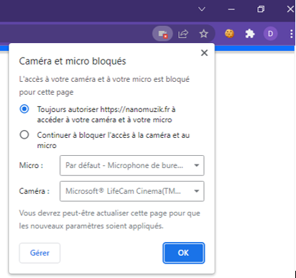296x278 pixels.
Task: Open the Extensions puzzle icon
Action: point(250,34)
